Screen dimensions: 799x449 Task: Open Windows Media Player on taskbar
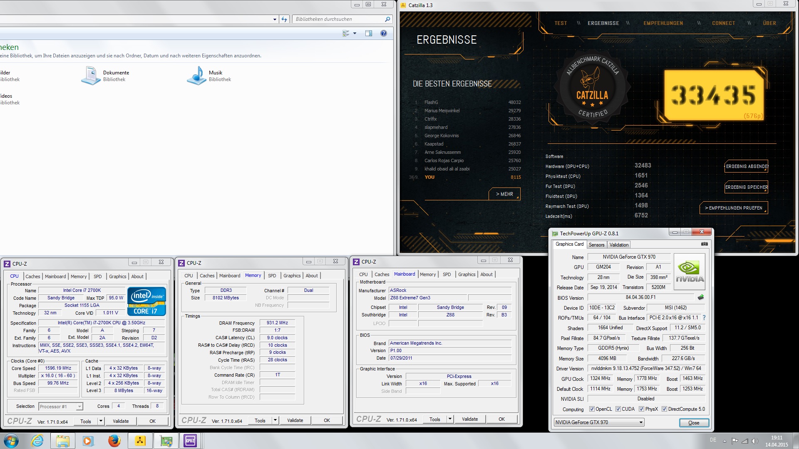(x=88, y=441)
